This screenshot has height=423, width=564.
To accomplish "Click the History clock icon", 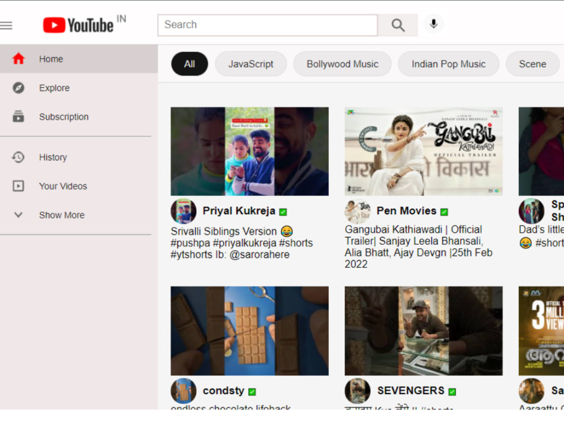I will tap(19, 157).
